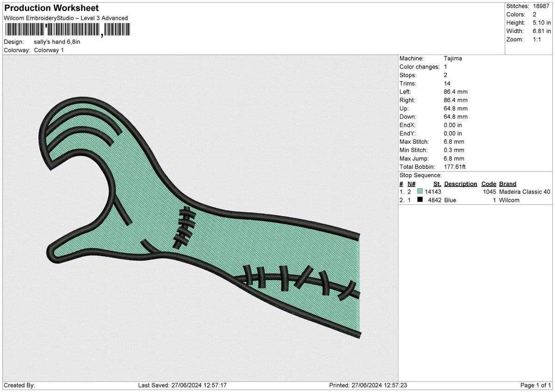Click the 'Stop Sequence:' label
This screenshot has height=392, width=555.
(x=420, y=175)
